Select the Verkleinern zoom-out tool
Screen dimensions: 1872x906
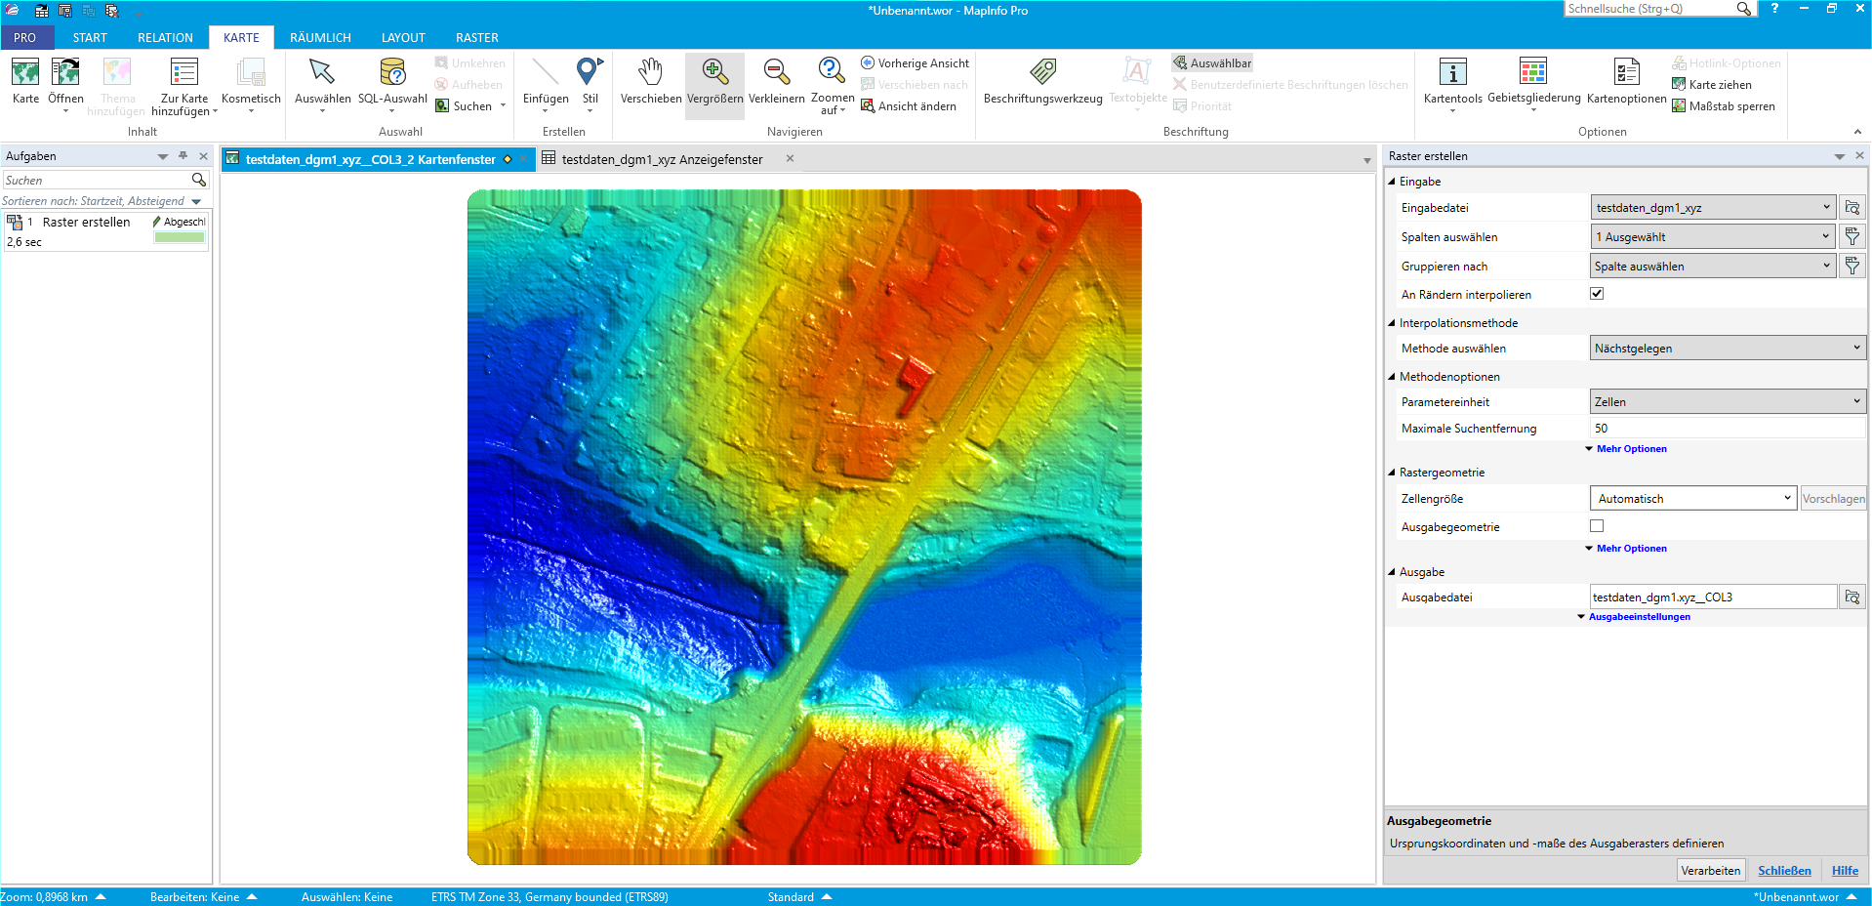coord(777,81)
